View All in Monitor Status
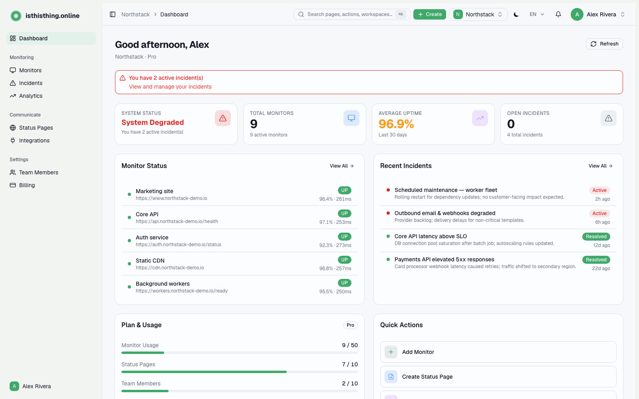639x399 pixels. [x=342, y=166]
